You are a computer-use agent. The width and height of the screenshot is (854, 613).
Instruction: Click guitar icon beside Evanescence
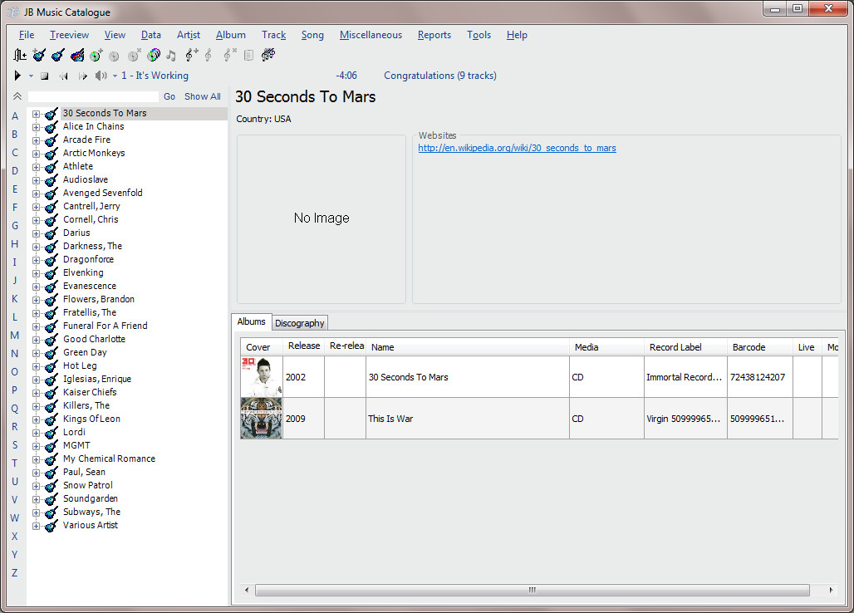(x=52, y=287)
